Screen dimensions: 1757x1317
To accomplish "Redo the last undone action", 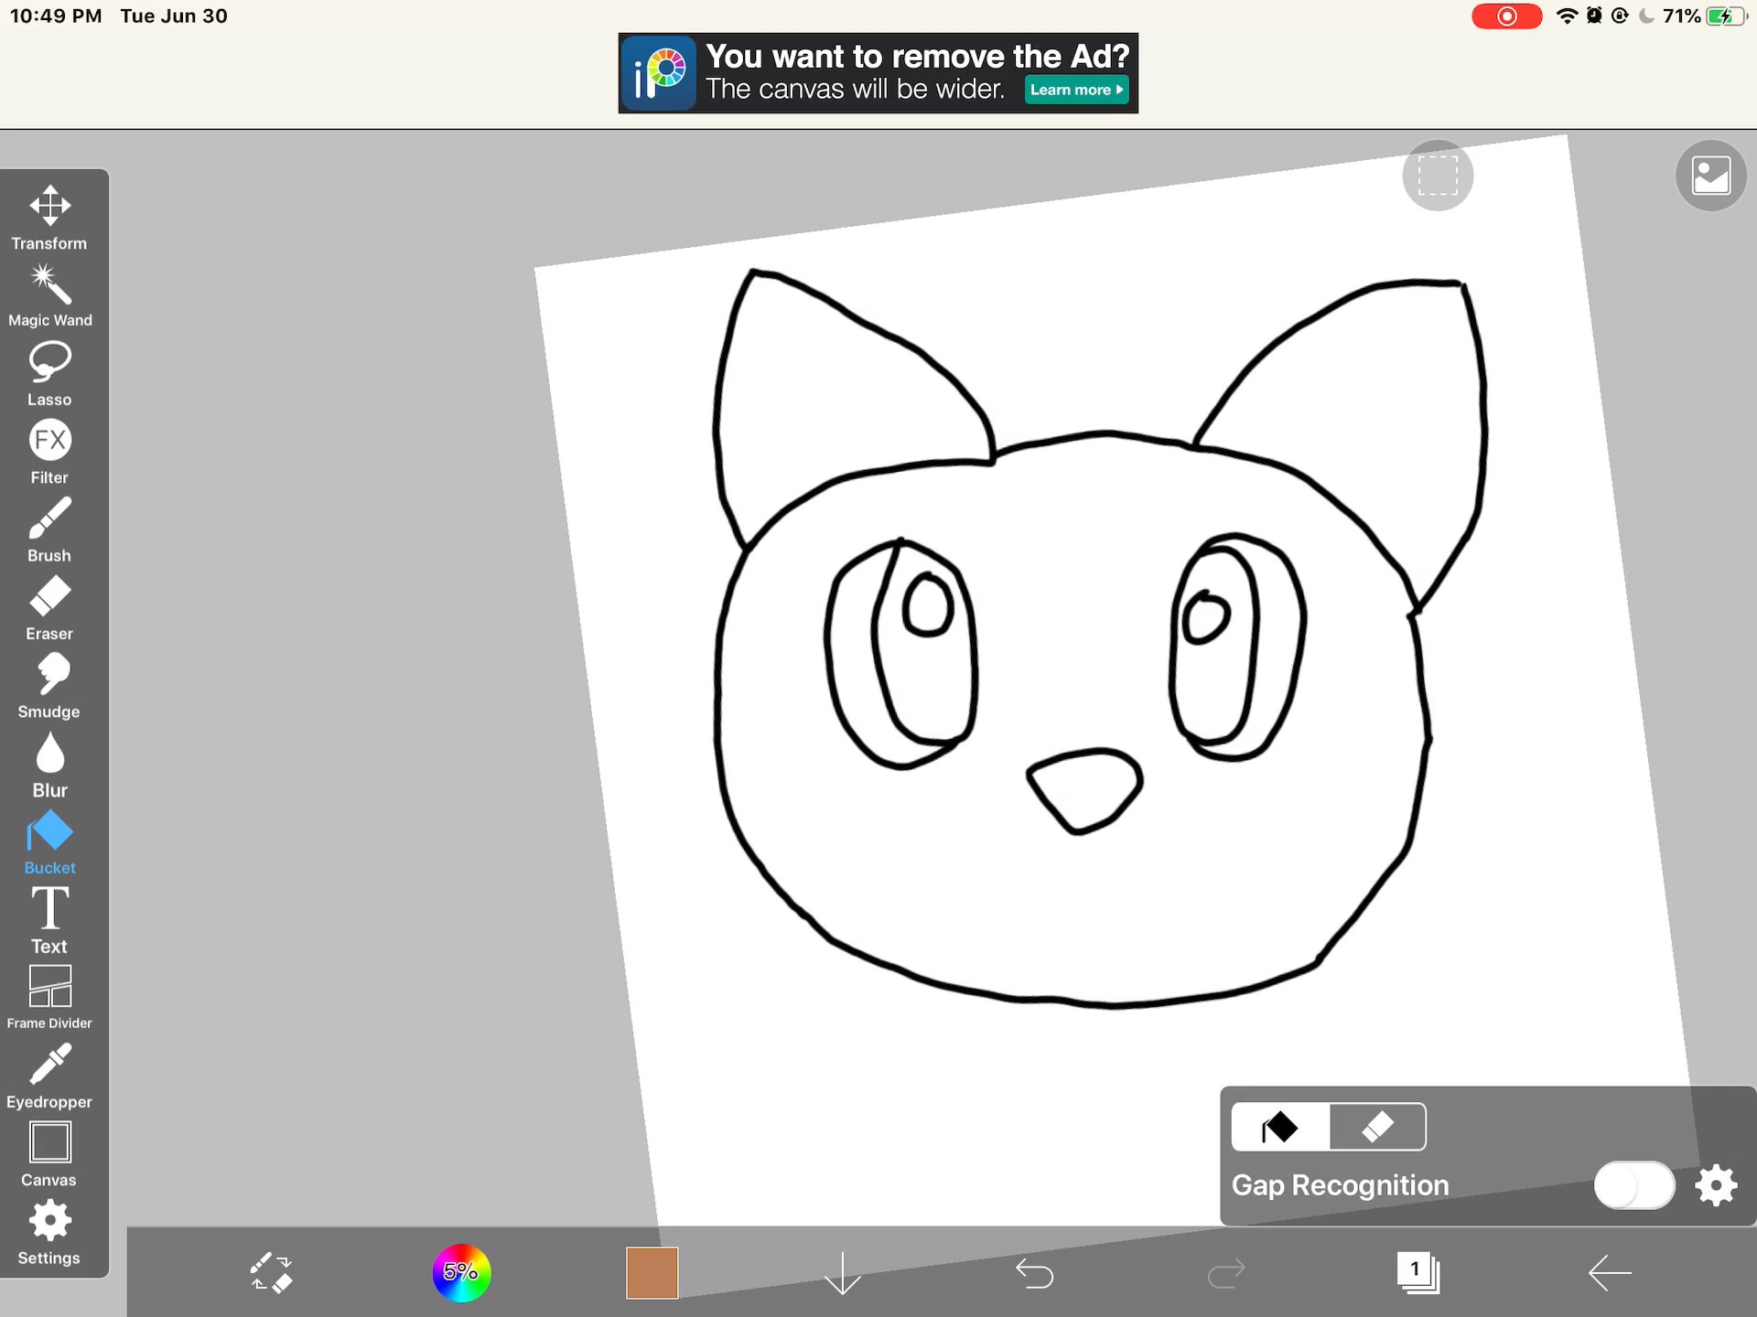I will [x=1226, y=1272].
